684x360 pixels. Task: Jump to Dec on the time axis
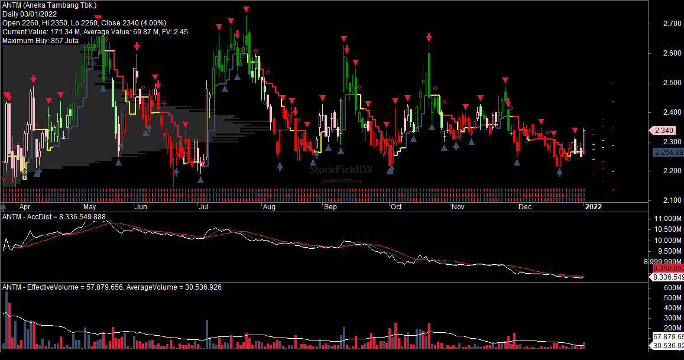click(525, 206)
